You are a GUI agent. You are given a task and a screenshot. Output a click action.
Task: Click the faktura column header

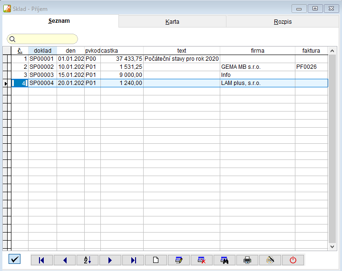[x=311, y=51]
